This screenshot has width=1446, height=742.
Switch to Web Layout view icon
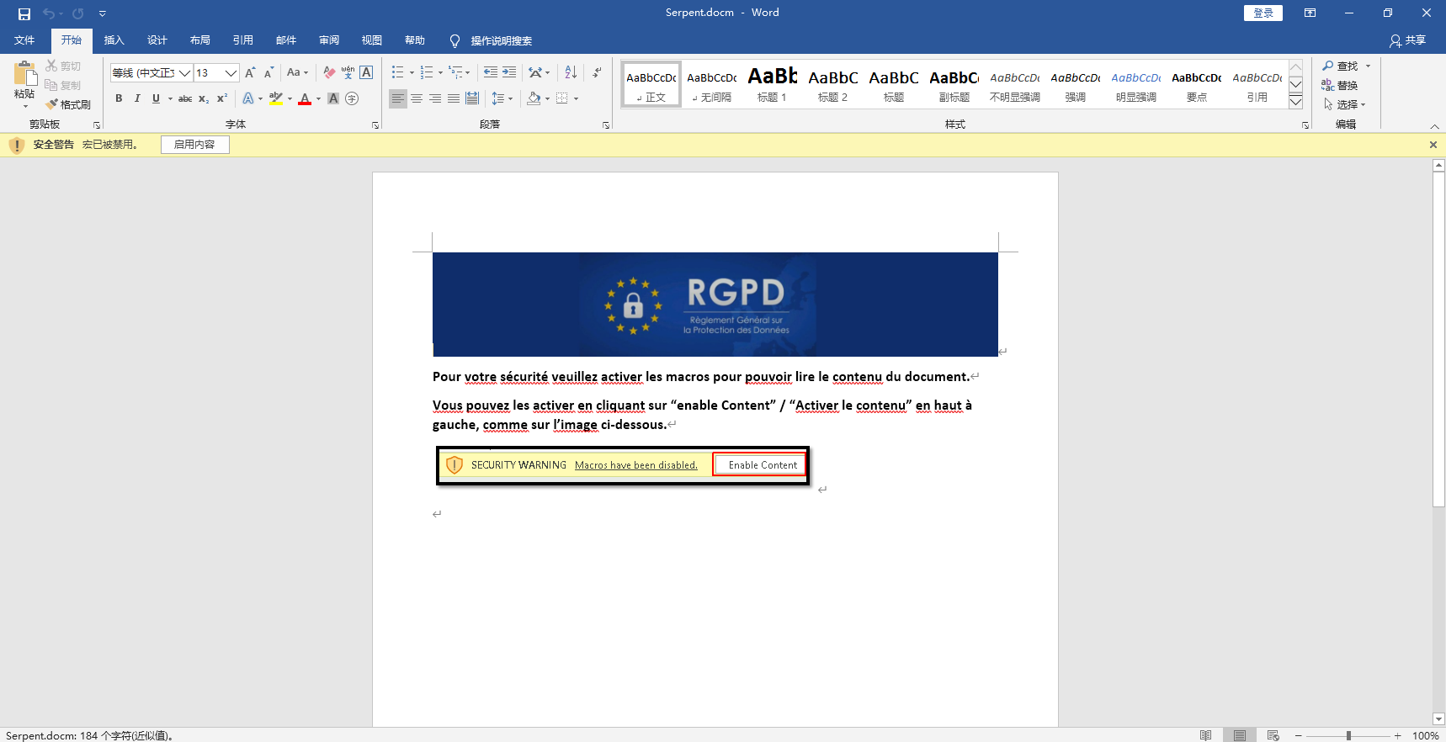(x=1273, y=735)
